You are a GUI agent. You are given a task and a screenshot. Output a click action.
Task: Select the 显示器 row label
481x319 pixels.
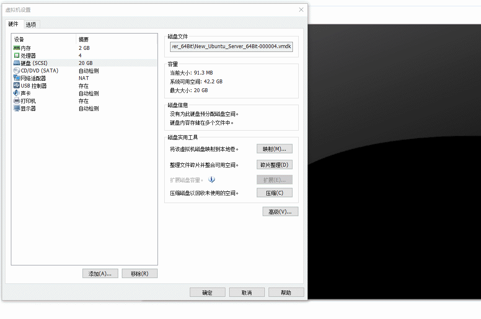(x=28, y=108)
